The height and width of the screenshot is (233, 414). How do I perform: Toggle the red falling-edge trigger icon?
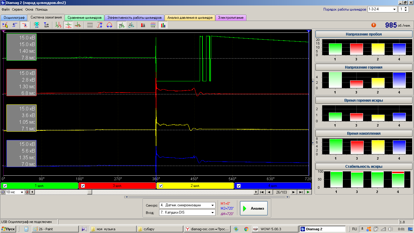point(25,25)
